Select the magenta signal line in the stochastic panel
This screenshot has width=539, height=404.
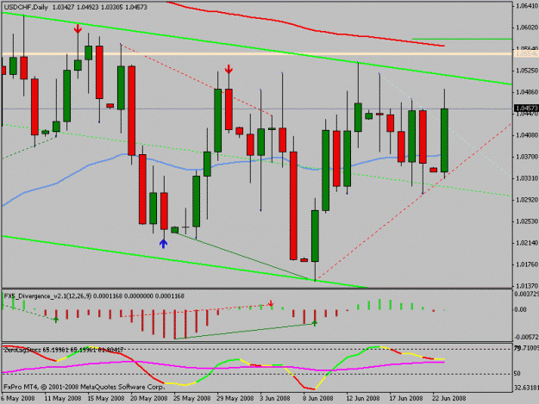[x=223, y=368]
